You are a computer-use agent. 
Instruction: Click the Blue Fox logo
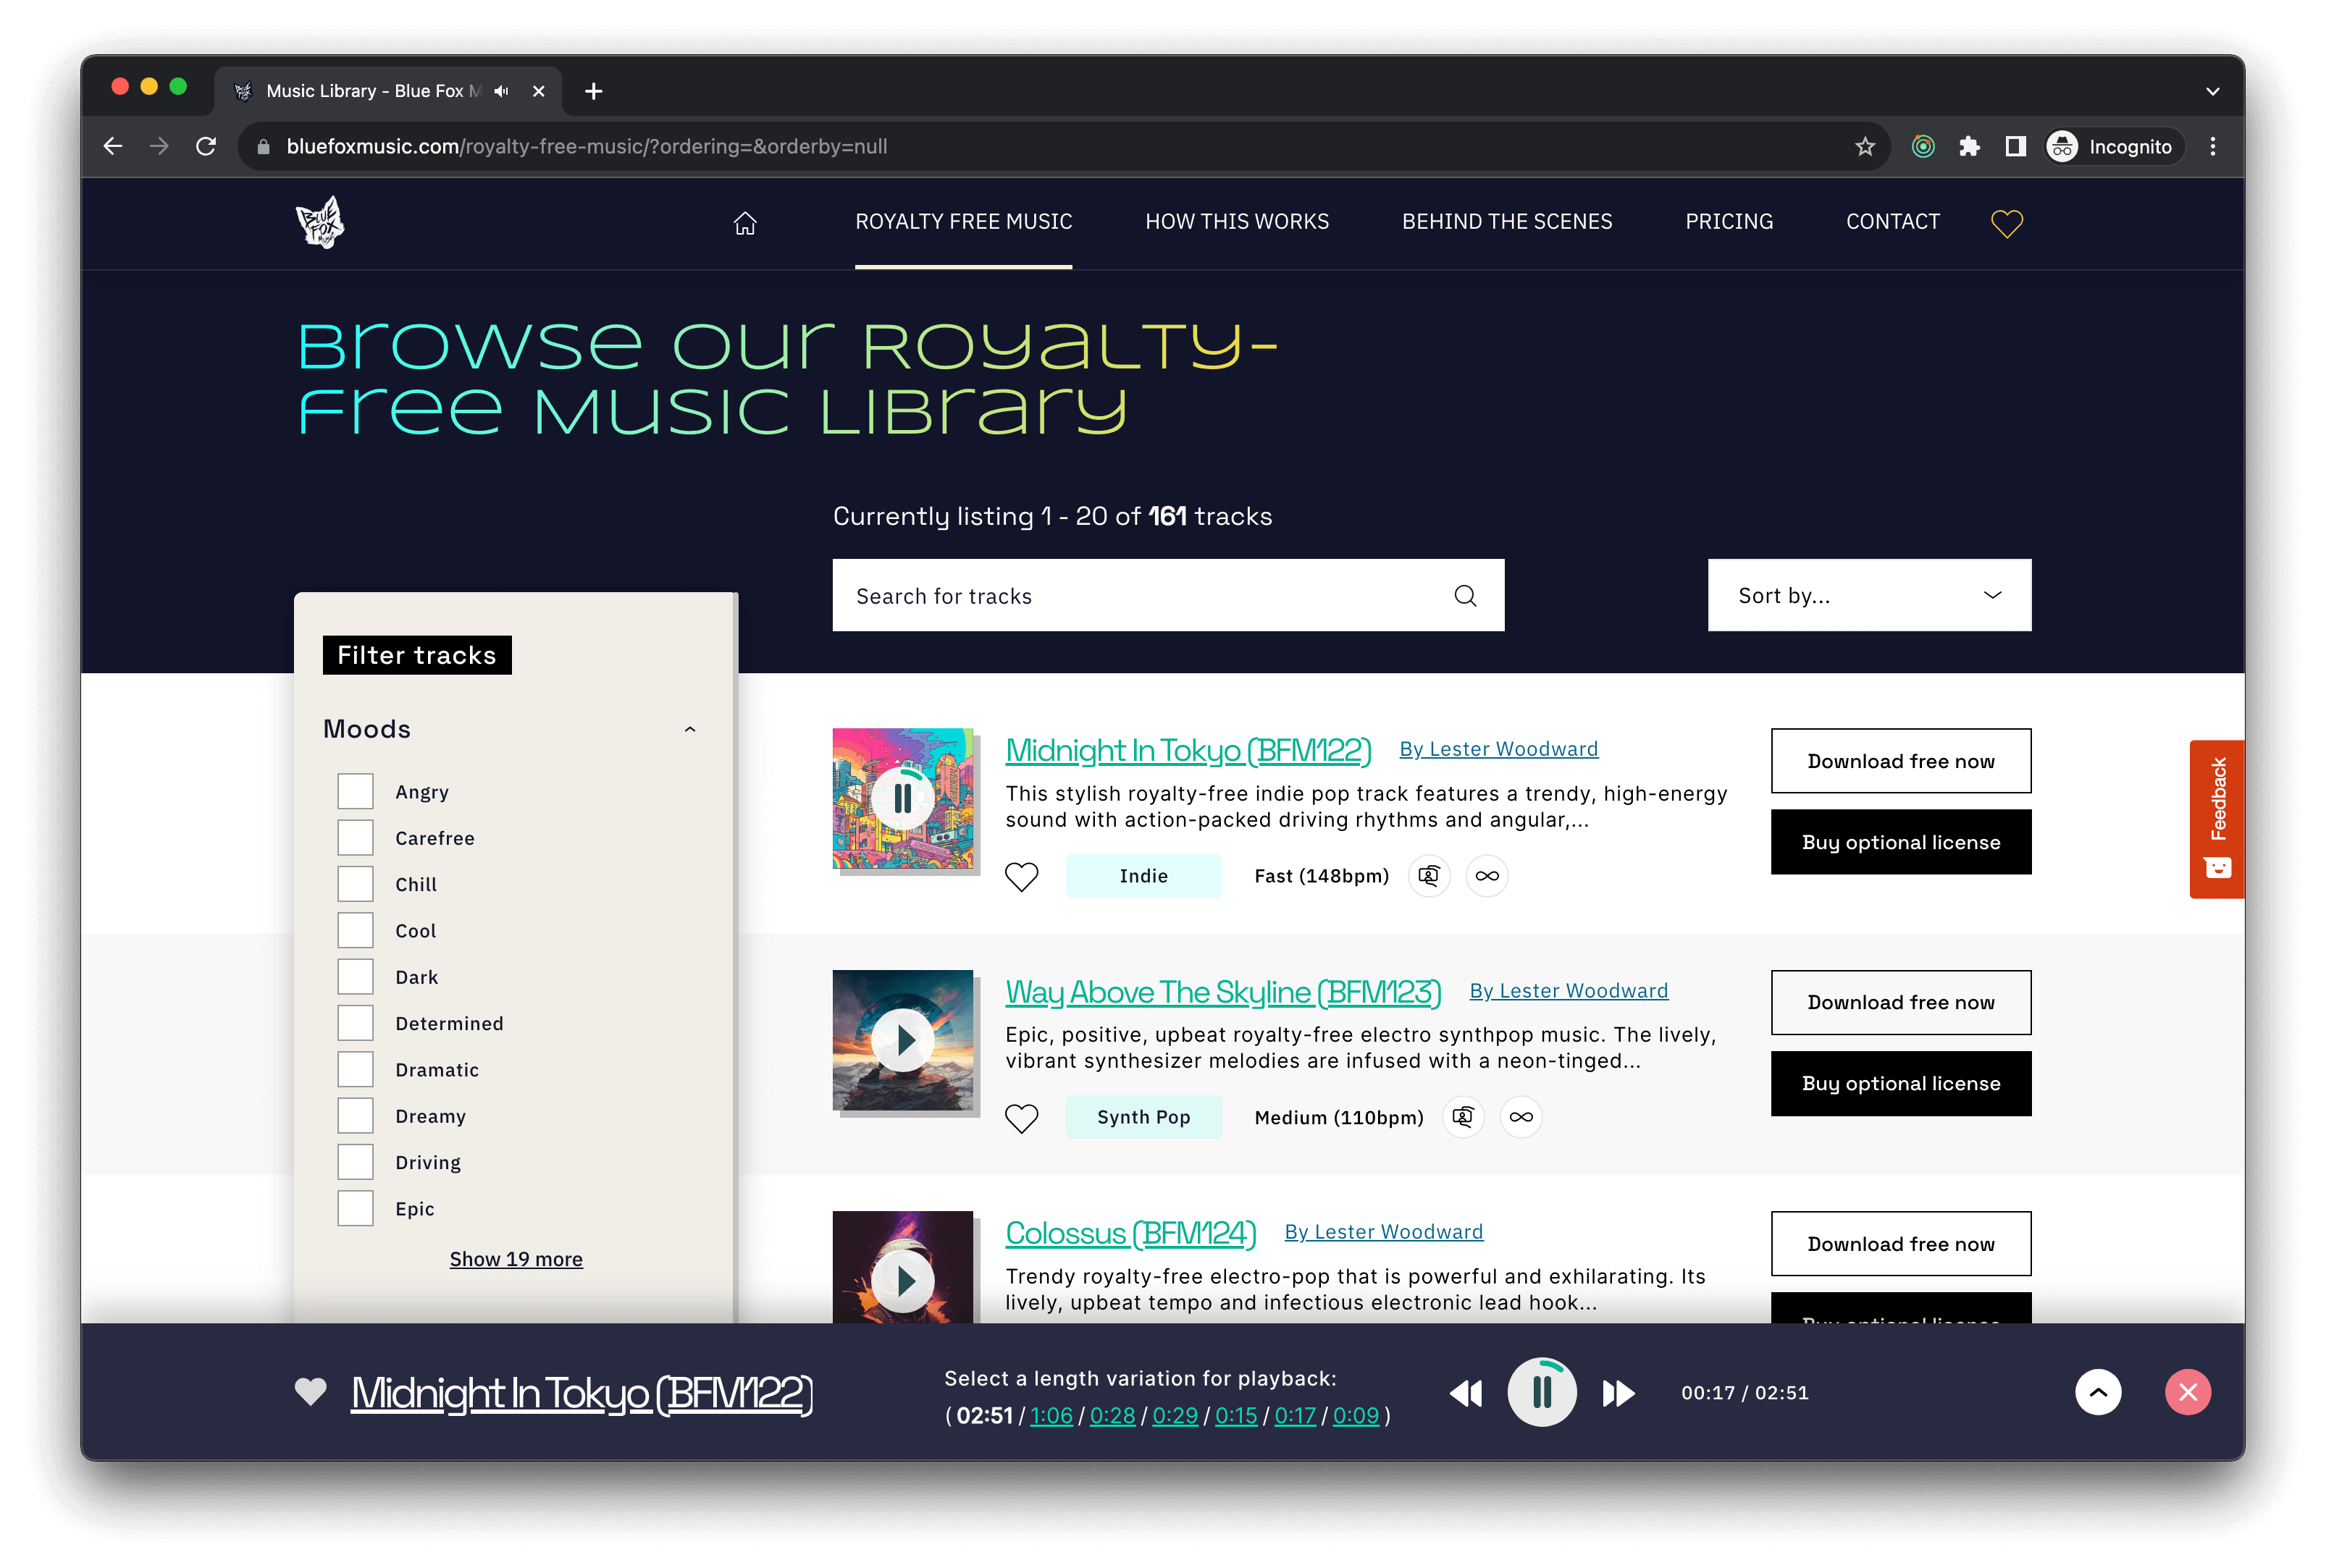click(x=320, y=222)
